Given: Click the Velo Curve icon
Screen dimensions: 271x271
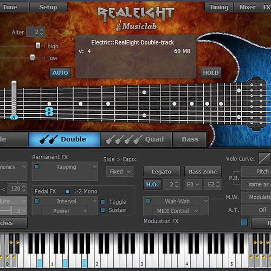Looking at the screenshot, I should click(264, 158).
